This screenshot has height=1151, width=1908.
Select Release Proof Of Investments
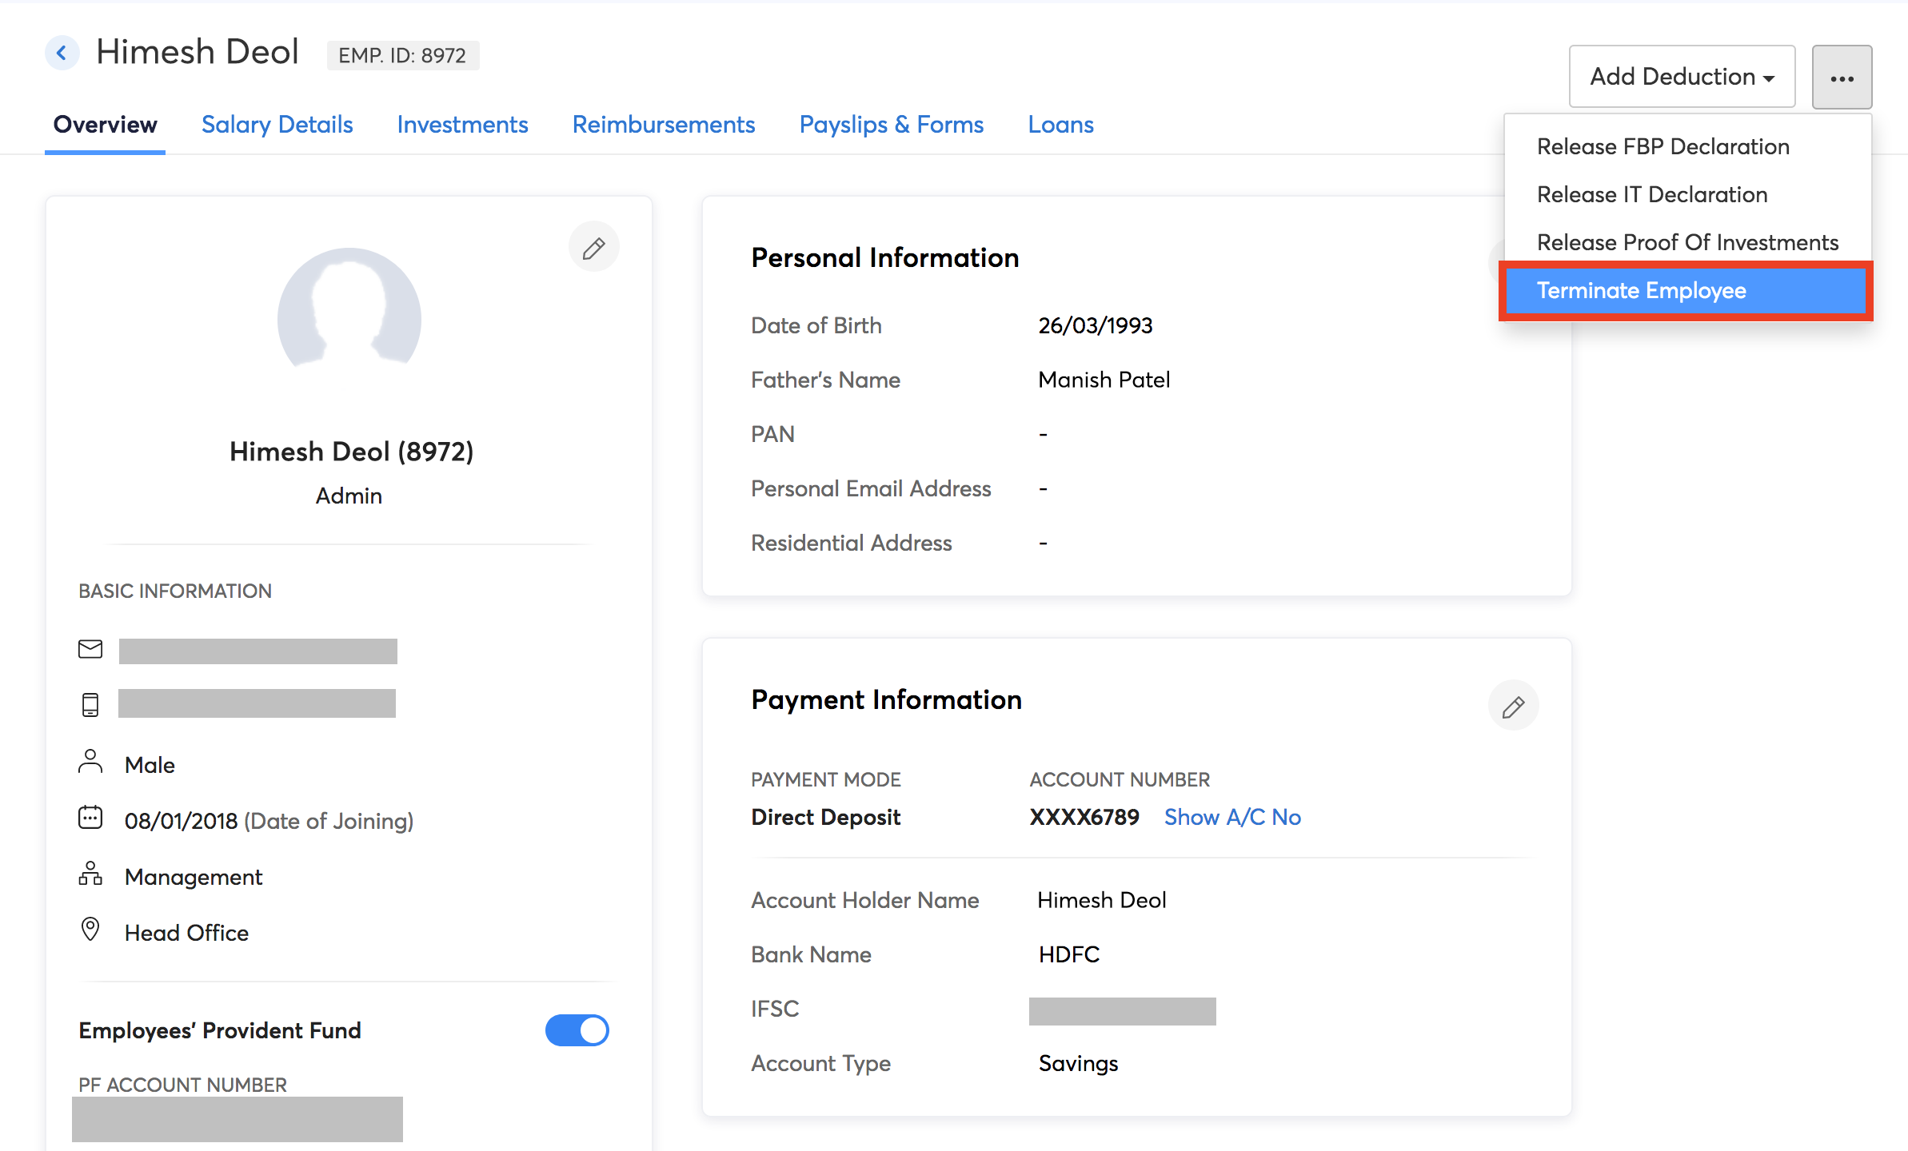click(x=1687, y=243)
